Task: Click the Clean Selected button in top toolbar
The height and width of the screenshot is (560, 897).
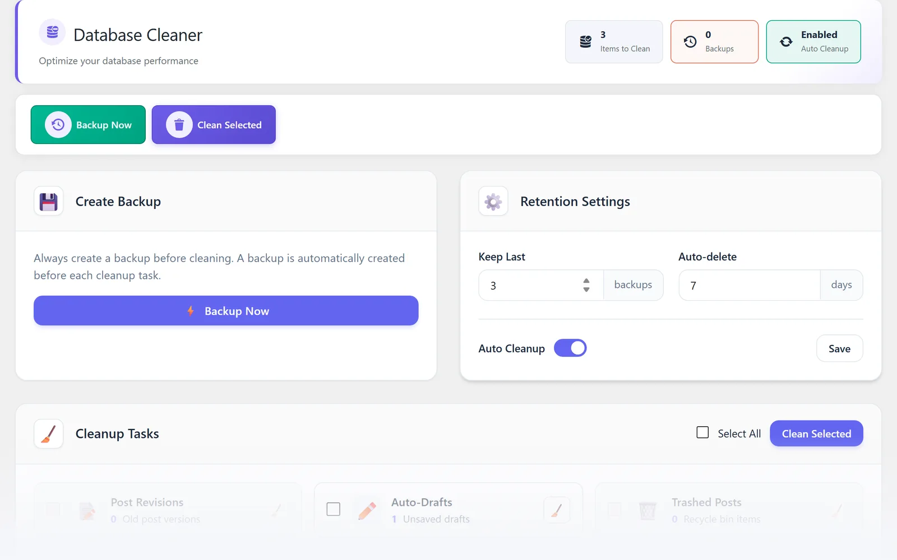Action: click(214, 124)
